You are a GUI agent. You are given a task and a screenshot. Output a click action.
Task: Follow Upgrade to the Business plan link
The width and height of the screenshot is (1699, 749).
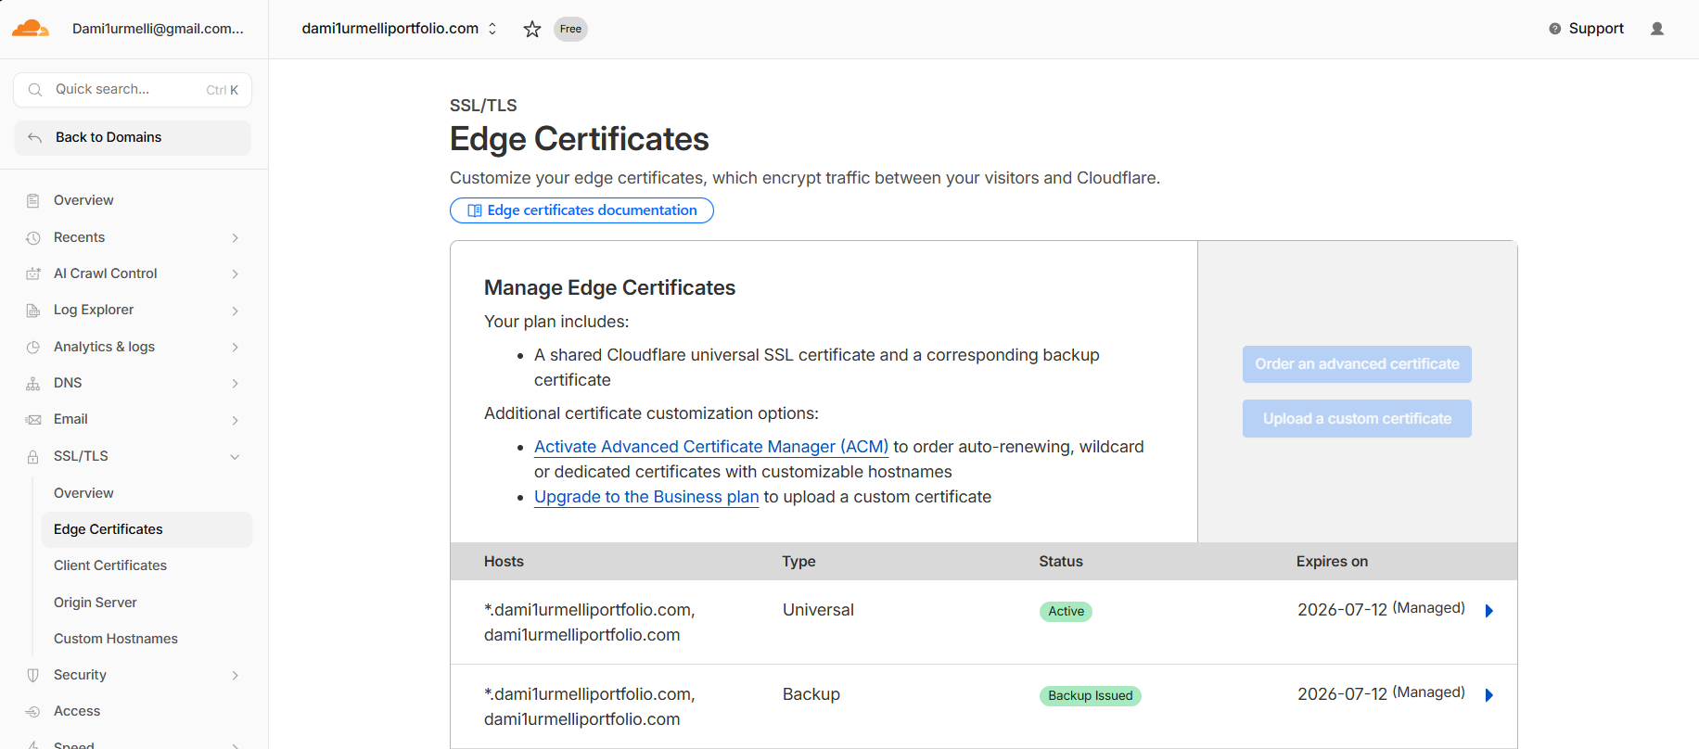pyautogui.click(x=646, y=497)
